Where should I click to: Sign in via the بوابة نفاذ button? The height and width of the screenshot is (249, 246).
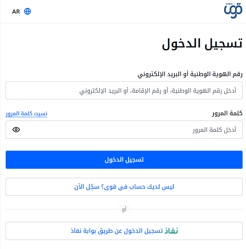tap(124, 231)
